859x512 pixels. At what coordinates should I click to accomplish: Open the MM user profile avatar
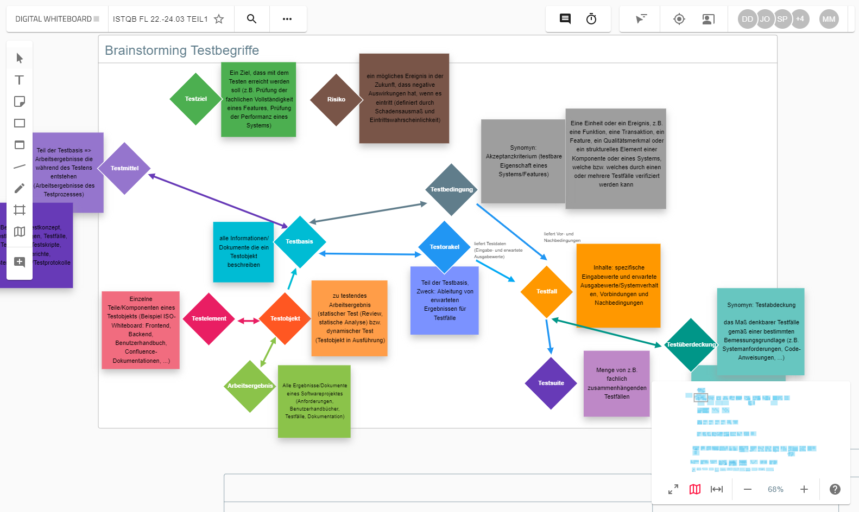tap(829, 19)
